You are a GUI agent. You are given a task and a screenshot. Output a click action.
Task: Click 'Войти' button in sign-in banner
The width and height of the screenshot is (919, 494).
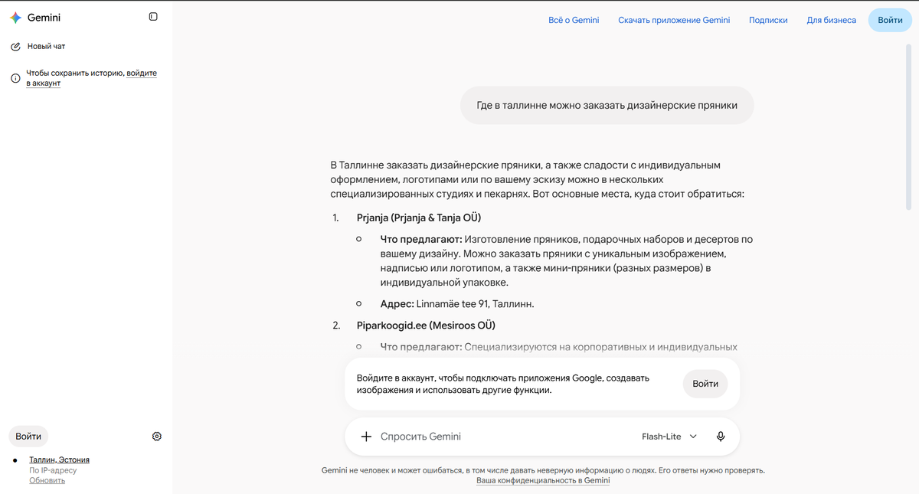[x=705, y=384]
